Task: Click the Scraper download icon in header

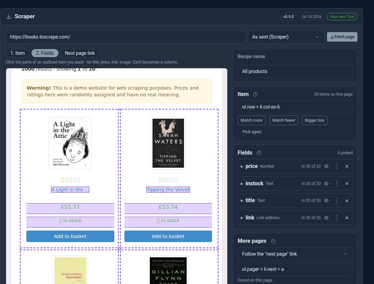Action: click(9, 17)
